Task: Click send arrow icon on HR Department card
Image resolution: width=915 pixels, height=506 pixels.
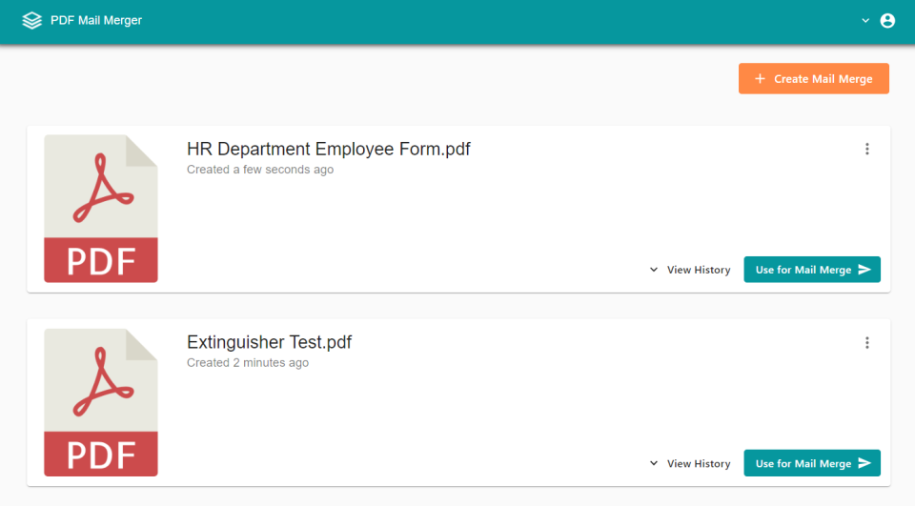Action: point(864,270)
